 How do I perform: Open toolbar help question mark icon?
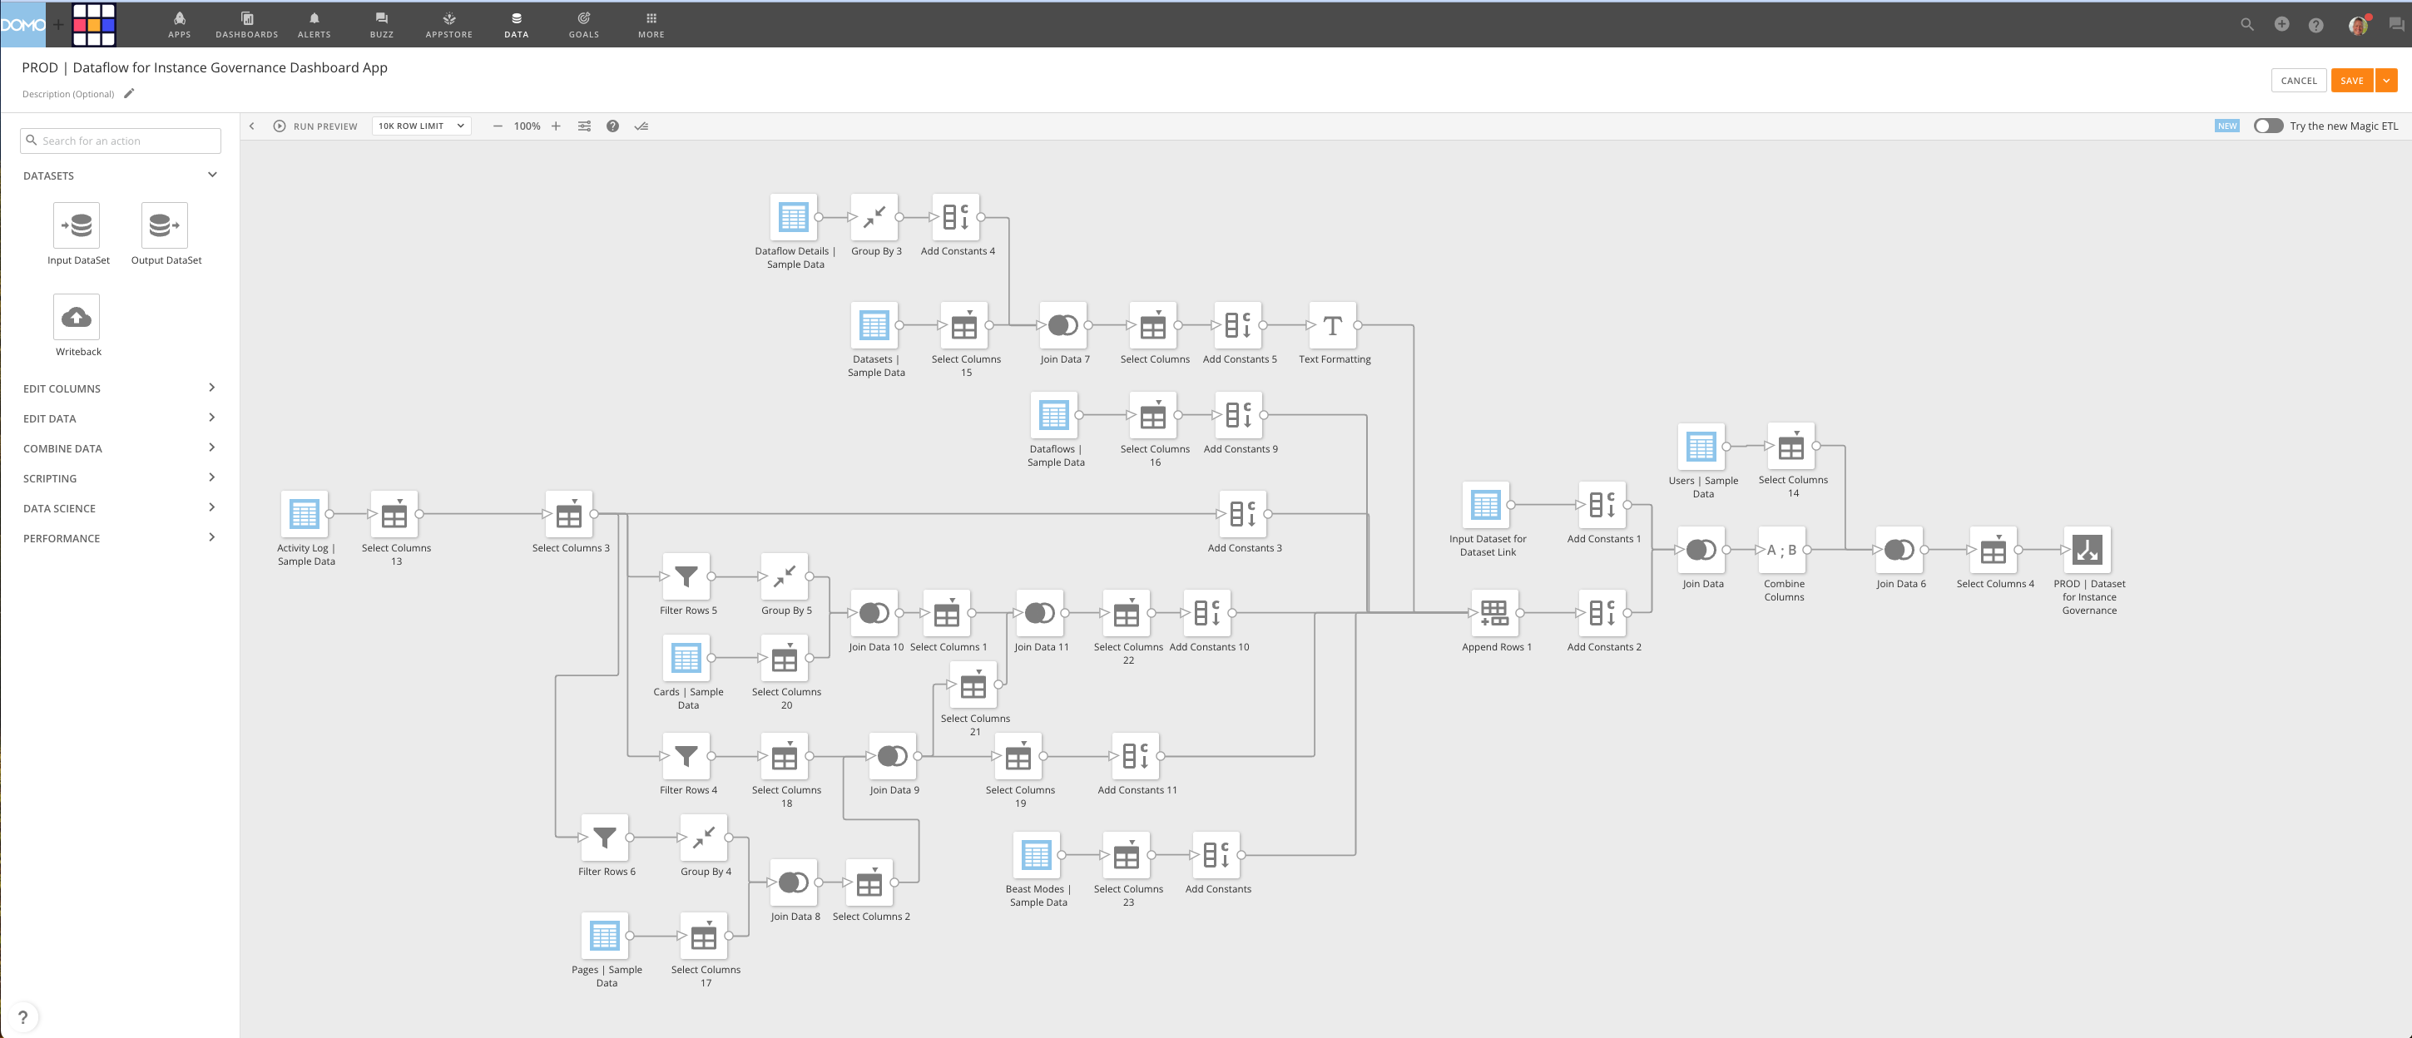(x=612, y=126)
